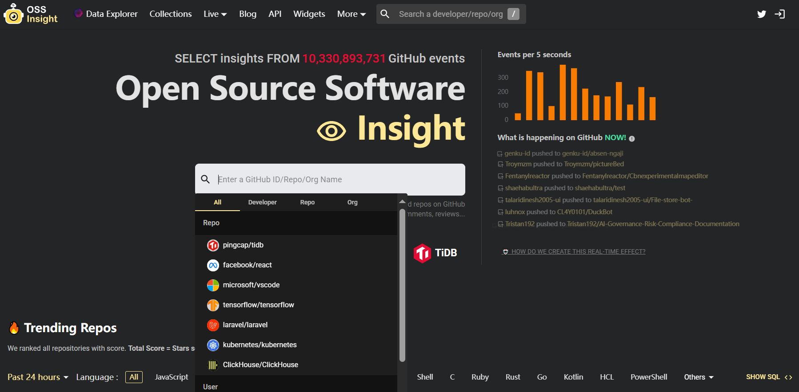Click the Data Explorer purple icon

[x=78, y=13]
